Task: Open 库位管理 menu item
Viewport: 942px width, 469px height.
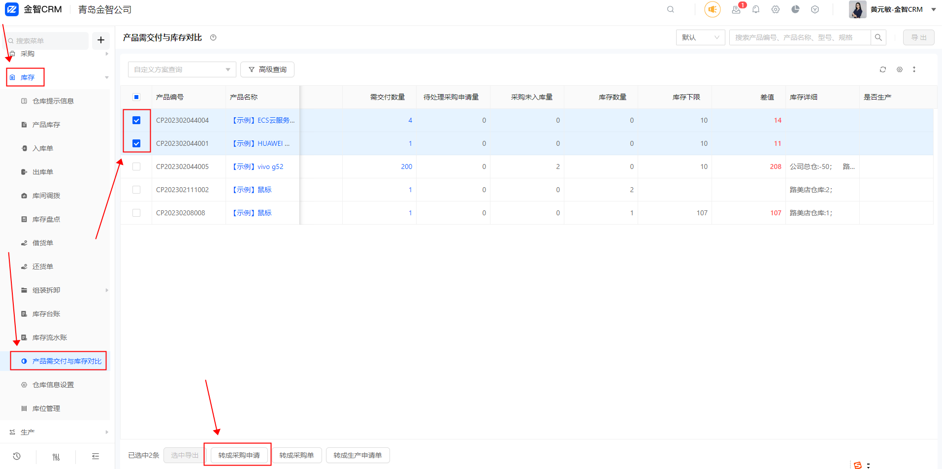Action: [x=46, y=408]
